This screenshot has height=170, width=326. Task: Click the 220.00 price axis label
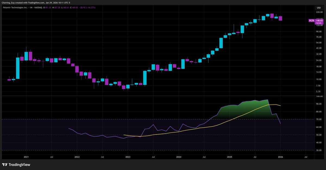point(319,12)
